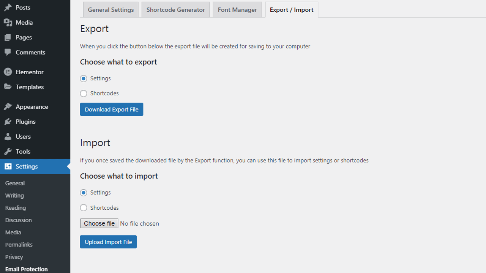Click the Tools wrench icon
Screen dimensions: 486x273
pos(7,151)
